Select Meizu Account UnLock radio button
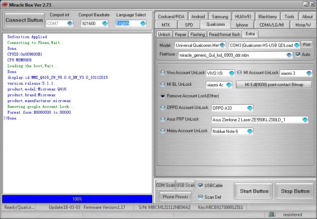The width and height of the screenshot is (317, 219). (162, 131)
